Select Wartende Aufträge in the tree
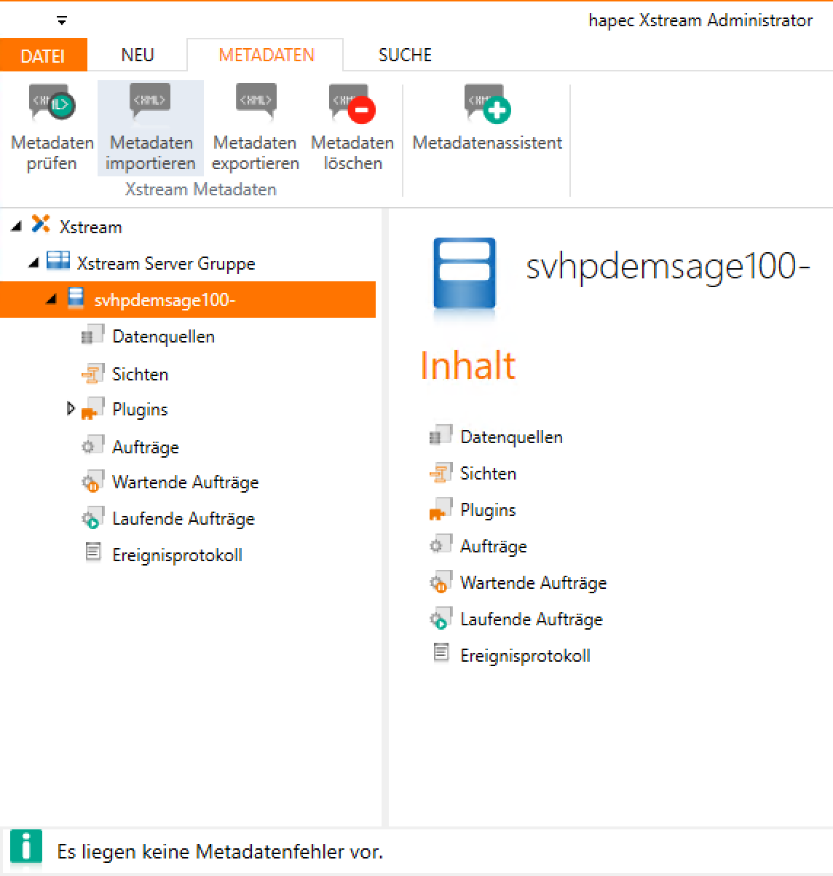Viewport: 833px width, 876px height. (x=185, y=482)
